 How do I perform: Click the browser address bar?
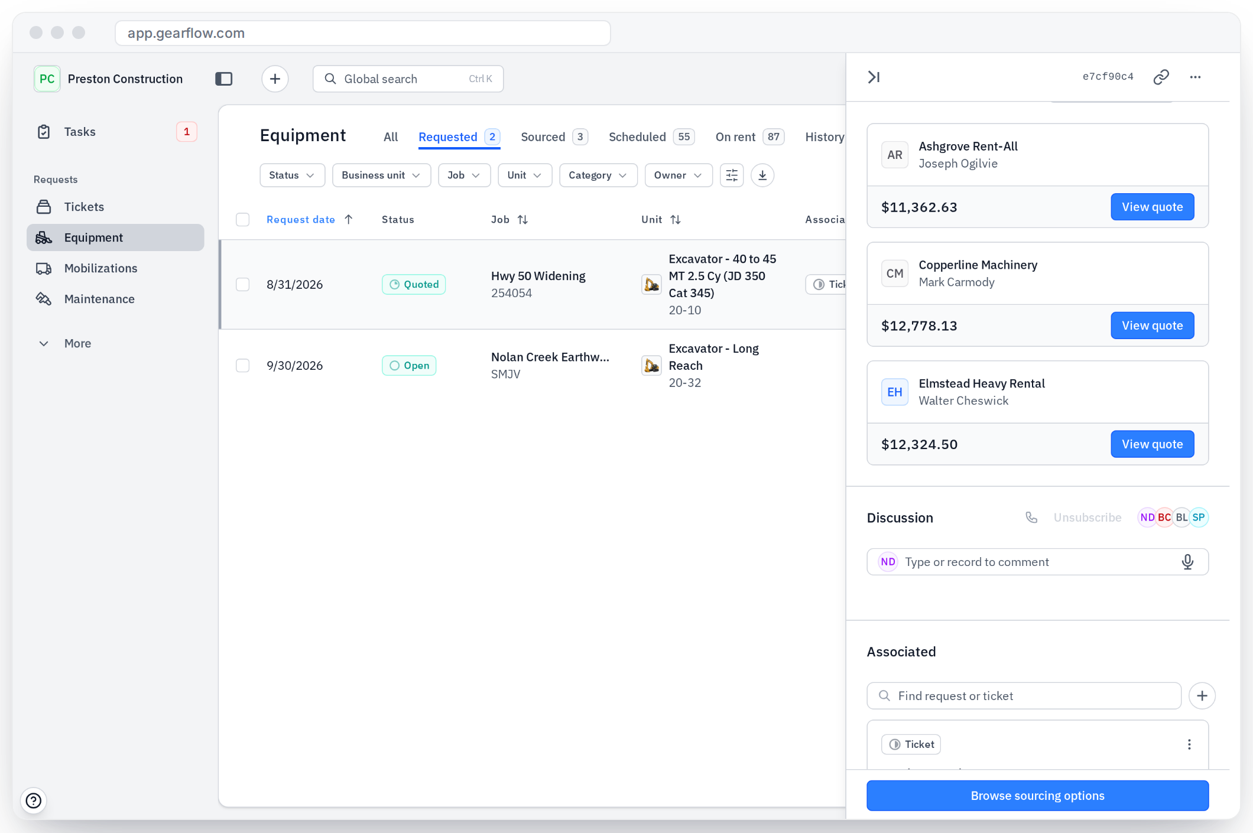(x=362, y=33)
